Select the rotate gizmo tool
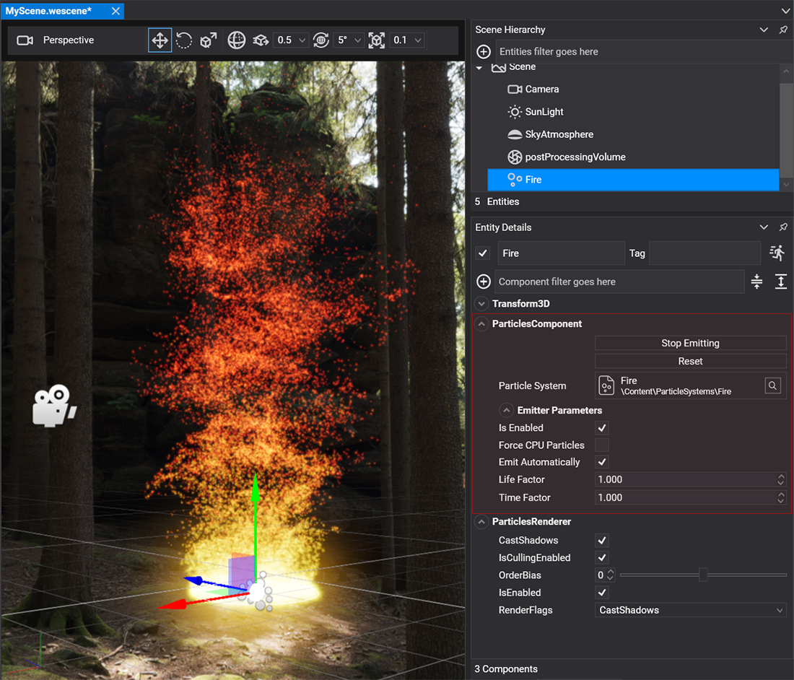794x680 pixels. coord(184,40)
